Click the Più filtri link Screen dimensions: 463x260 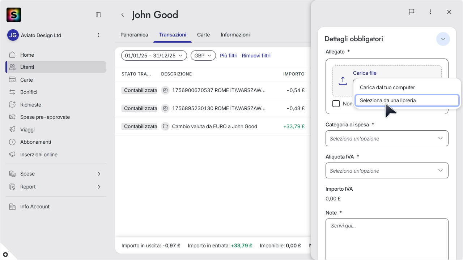[x=229, y=56]
